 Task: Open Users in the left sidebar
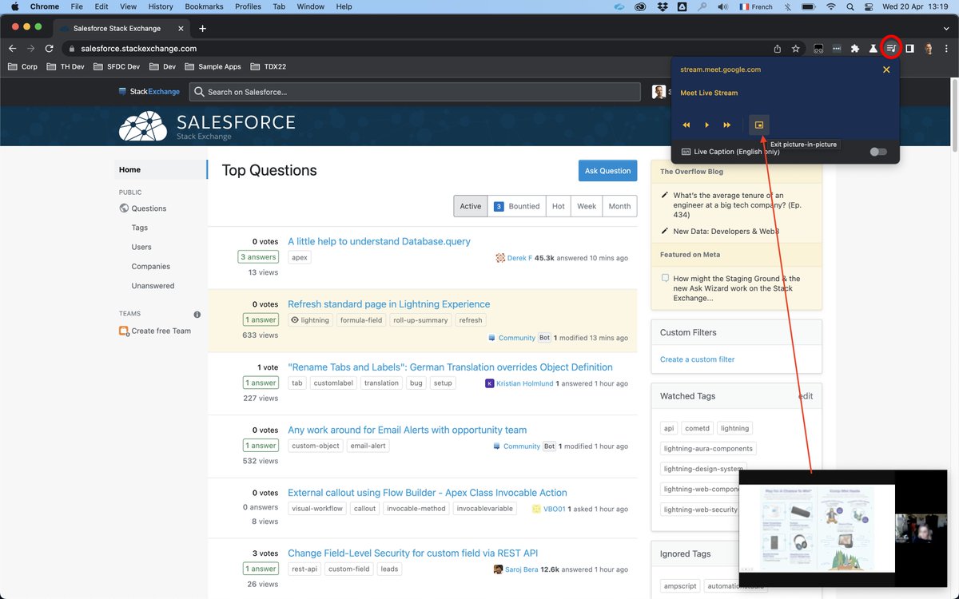tap(141, 247)
